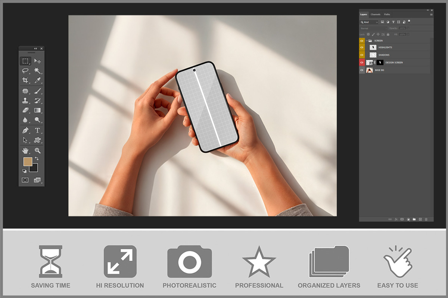This screenshot has width=448, height=298.
Task: Pick the Magic Wand tool
Action: tap(37, 71)
